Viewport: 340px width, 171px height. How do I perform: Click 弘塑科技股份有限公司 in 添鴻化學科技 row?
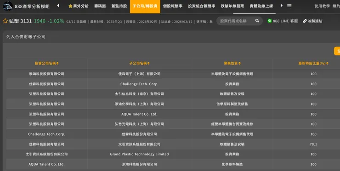(46, 104)
